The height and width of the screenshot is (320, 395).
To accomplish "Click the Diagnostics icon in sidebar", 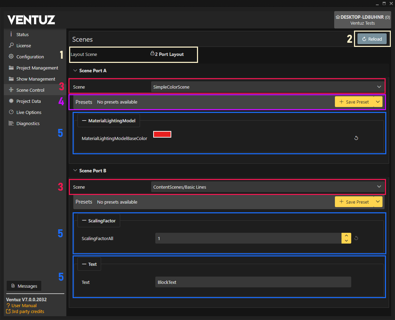I will point(11,123).
